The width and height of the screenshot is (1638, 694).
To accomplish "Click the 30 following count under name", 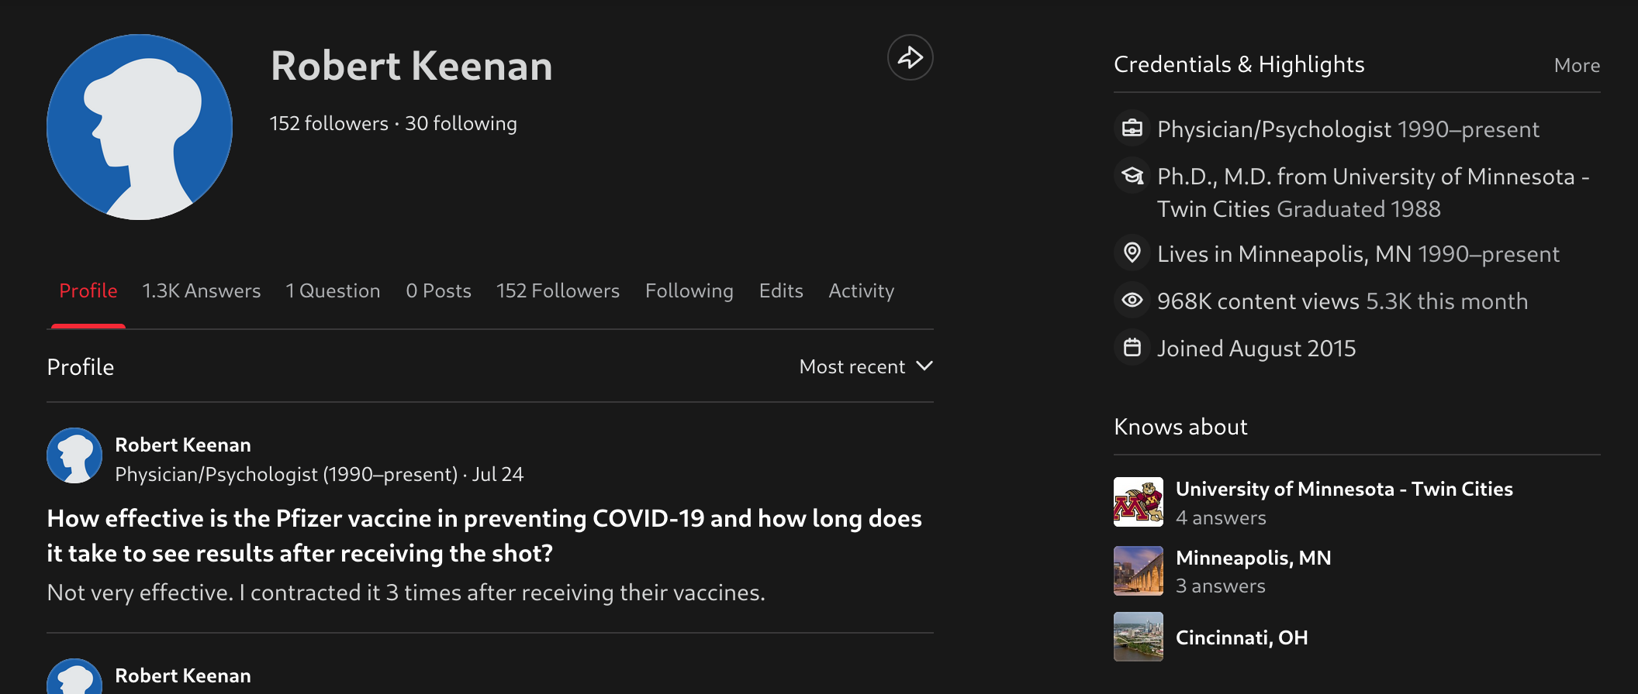I will point(461,124).
